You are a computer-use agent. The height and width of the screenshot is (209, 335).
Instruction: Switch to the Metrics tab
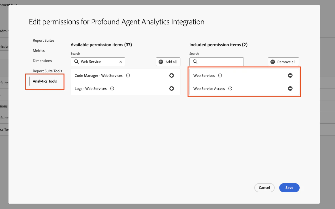coord(39,51)
